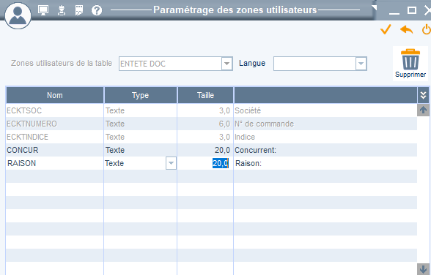Click the scroll up arrow of the grid

424,110
